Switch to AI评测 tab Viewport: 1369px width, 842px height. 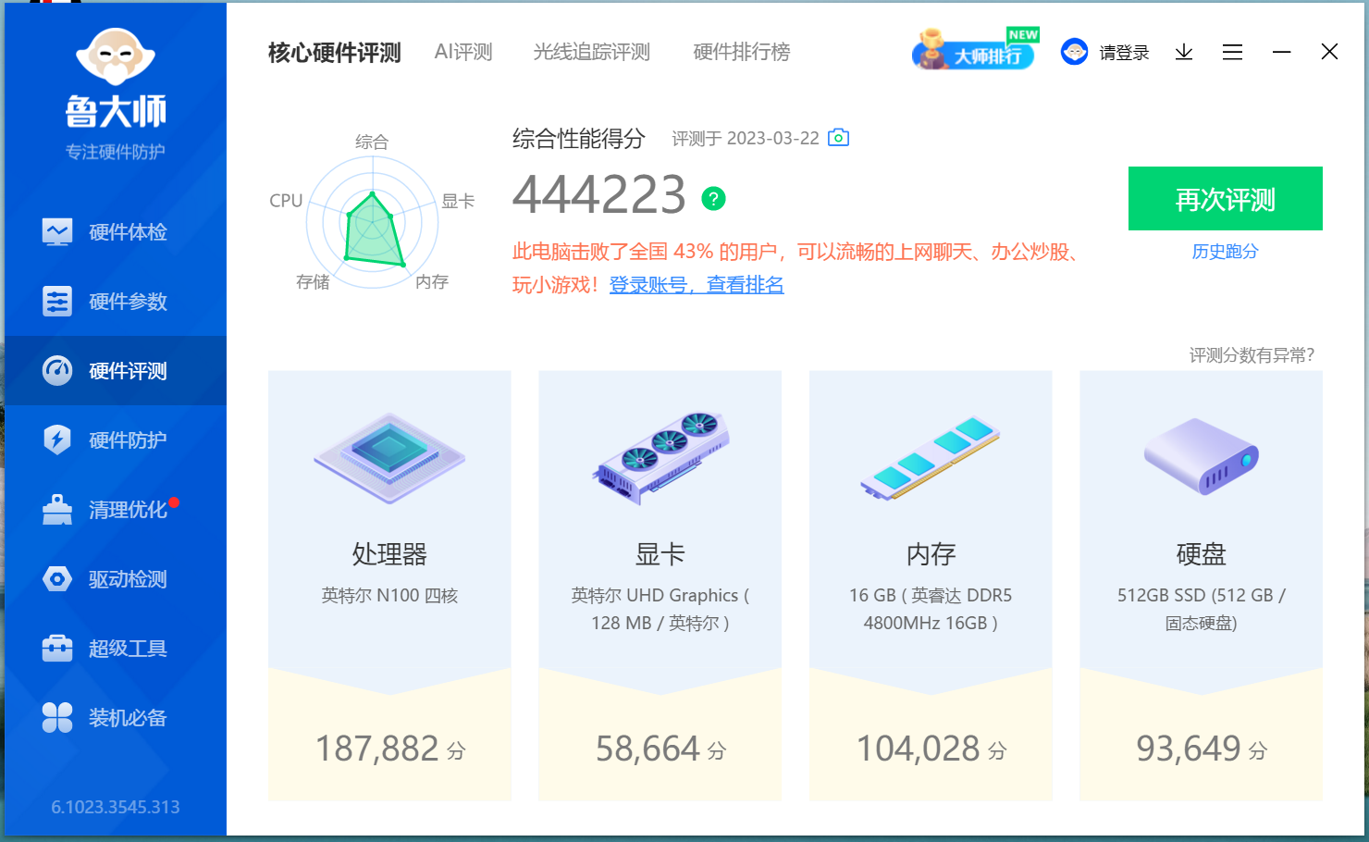(x=463, y=52)
